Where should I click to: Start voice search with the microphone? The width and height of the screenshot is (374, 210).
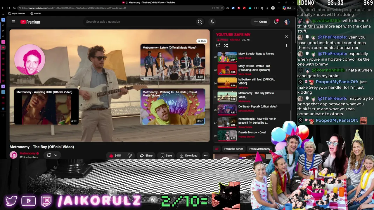tap(212, 22)
